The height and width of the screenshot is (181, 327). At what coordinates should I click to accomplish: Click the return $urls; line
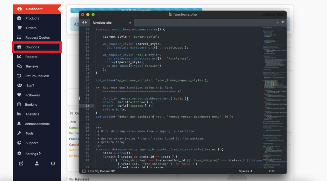coord(115,109)
